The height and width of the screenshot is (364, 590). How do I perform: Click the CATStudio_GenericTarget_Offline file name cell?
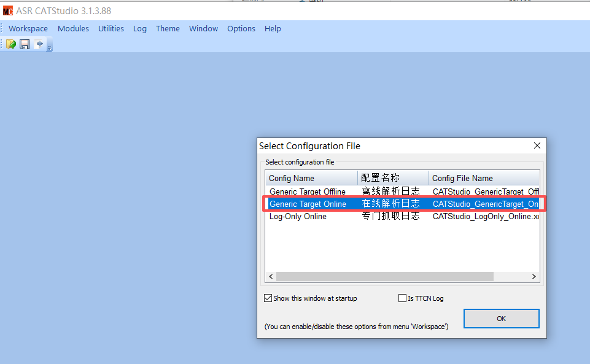[486, 192]
